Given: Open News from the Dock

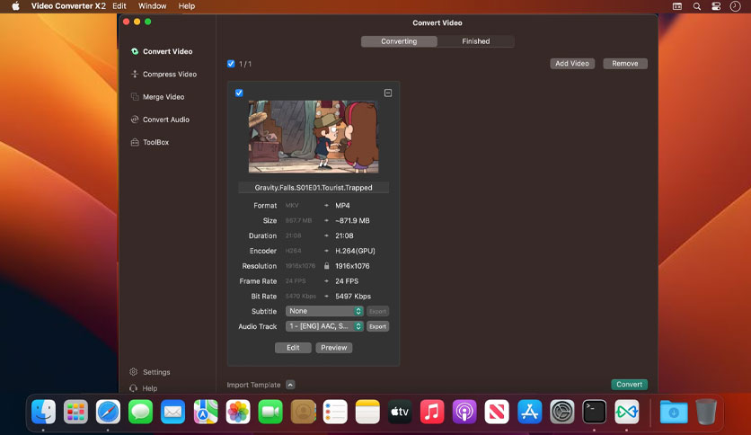Looking at the screenshot, I should pos(497,412).
